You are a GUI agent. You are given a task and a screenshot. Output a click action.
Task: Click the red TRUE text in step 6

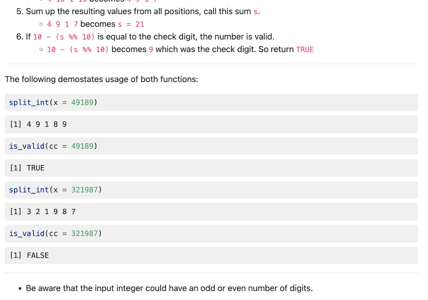[305, 49]
